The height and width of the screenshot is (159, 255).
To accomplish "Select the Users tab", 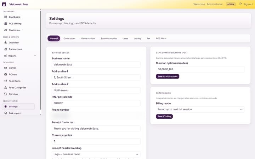I will click(125, 39).
